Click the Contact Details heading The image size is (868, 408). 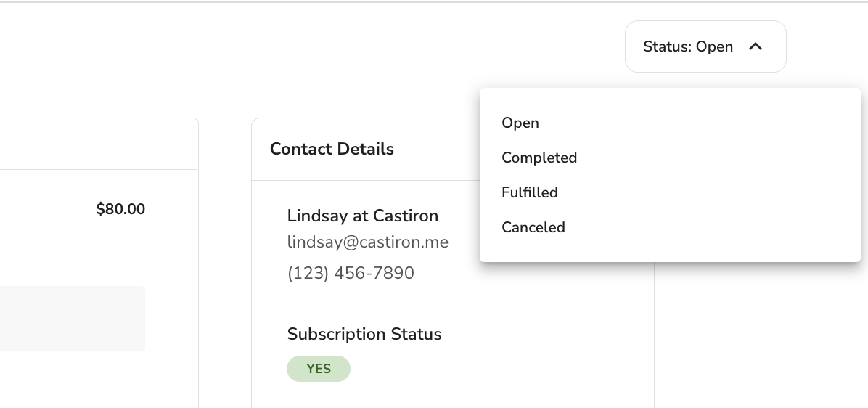pos(332,149)
